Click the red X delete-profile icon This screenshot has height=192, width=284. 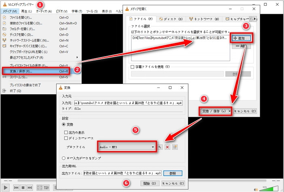pos(167,147)
